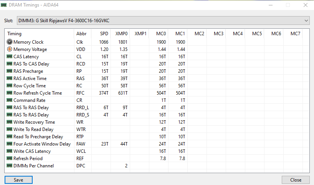Click the XMP1 column header
Image resolution: width=314 pixels, height=185 pixels.
click(139, 34)
